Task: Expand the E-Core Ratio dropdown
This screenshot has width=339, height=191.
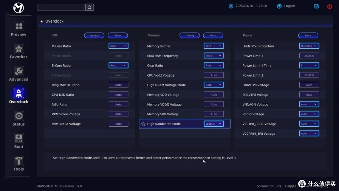Action: (118, 65)
